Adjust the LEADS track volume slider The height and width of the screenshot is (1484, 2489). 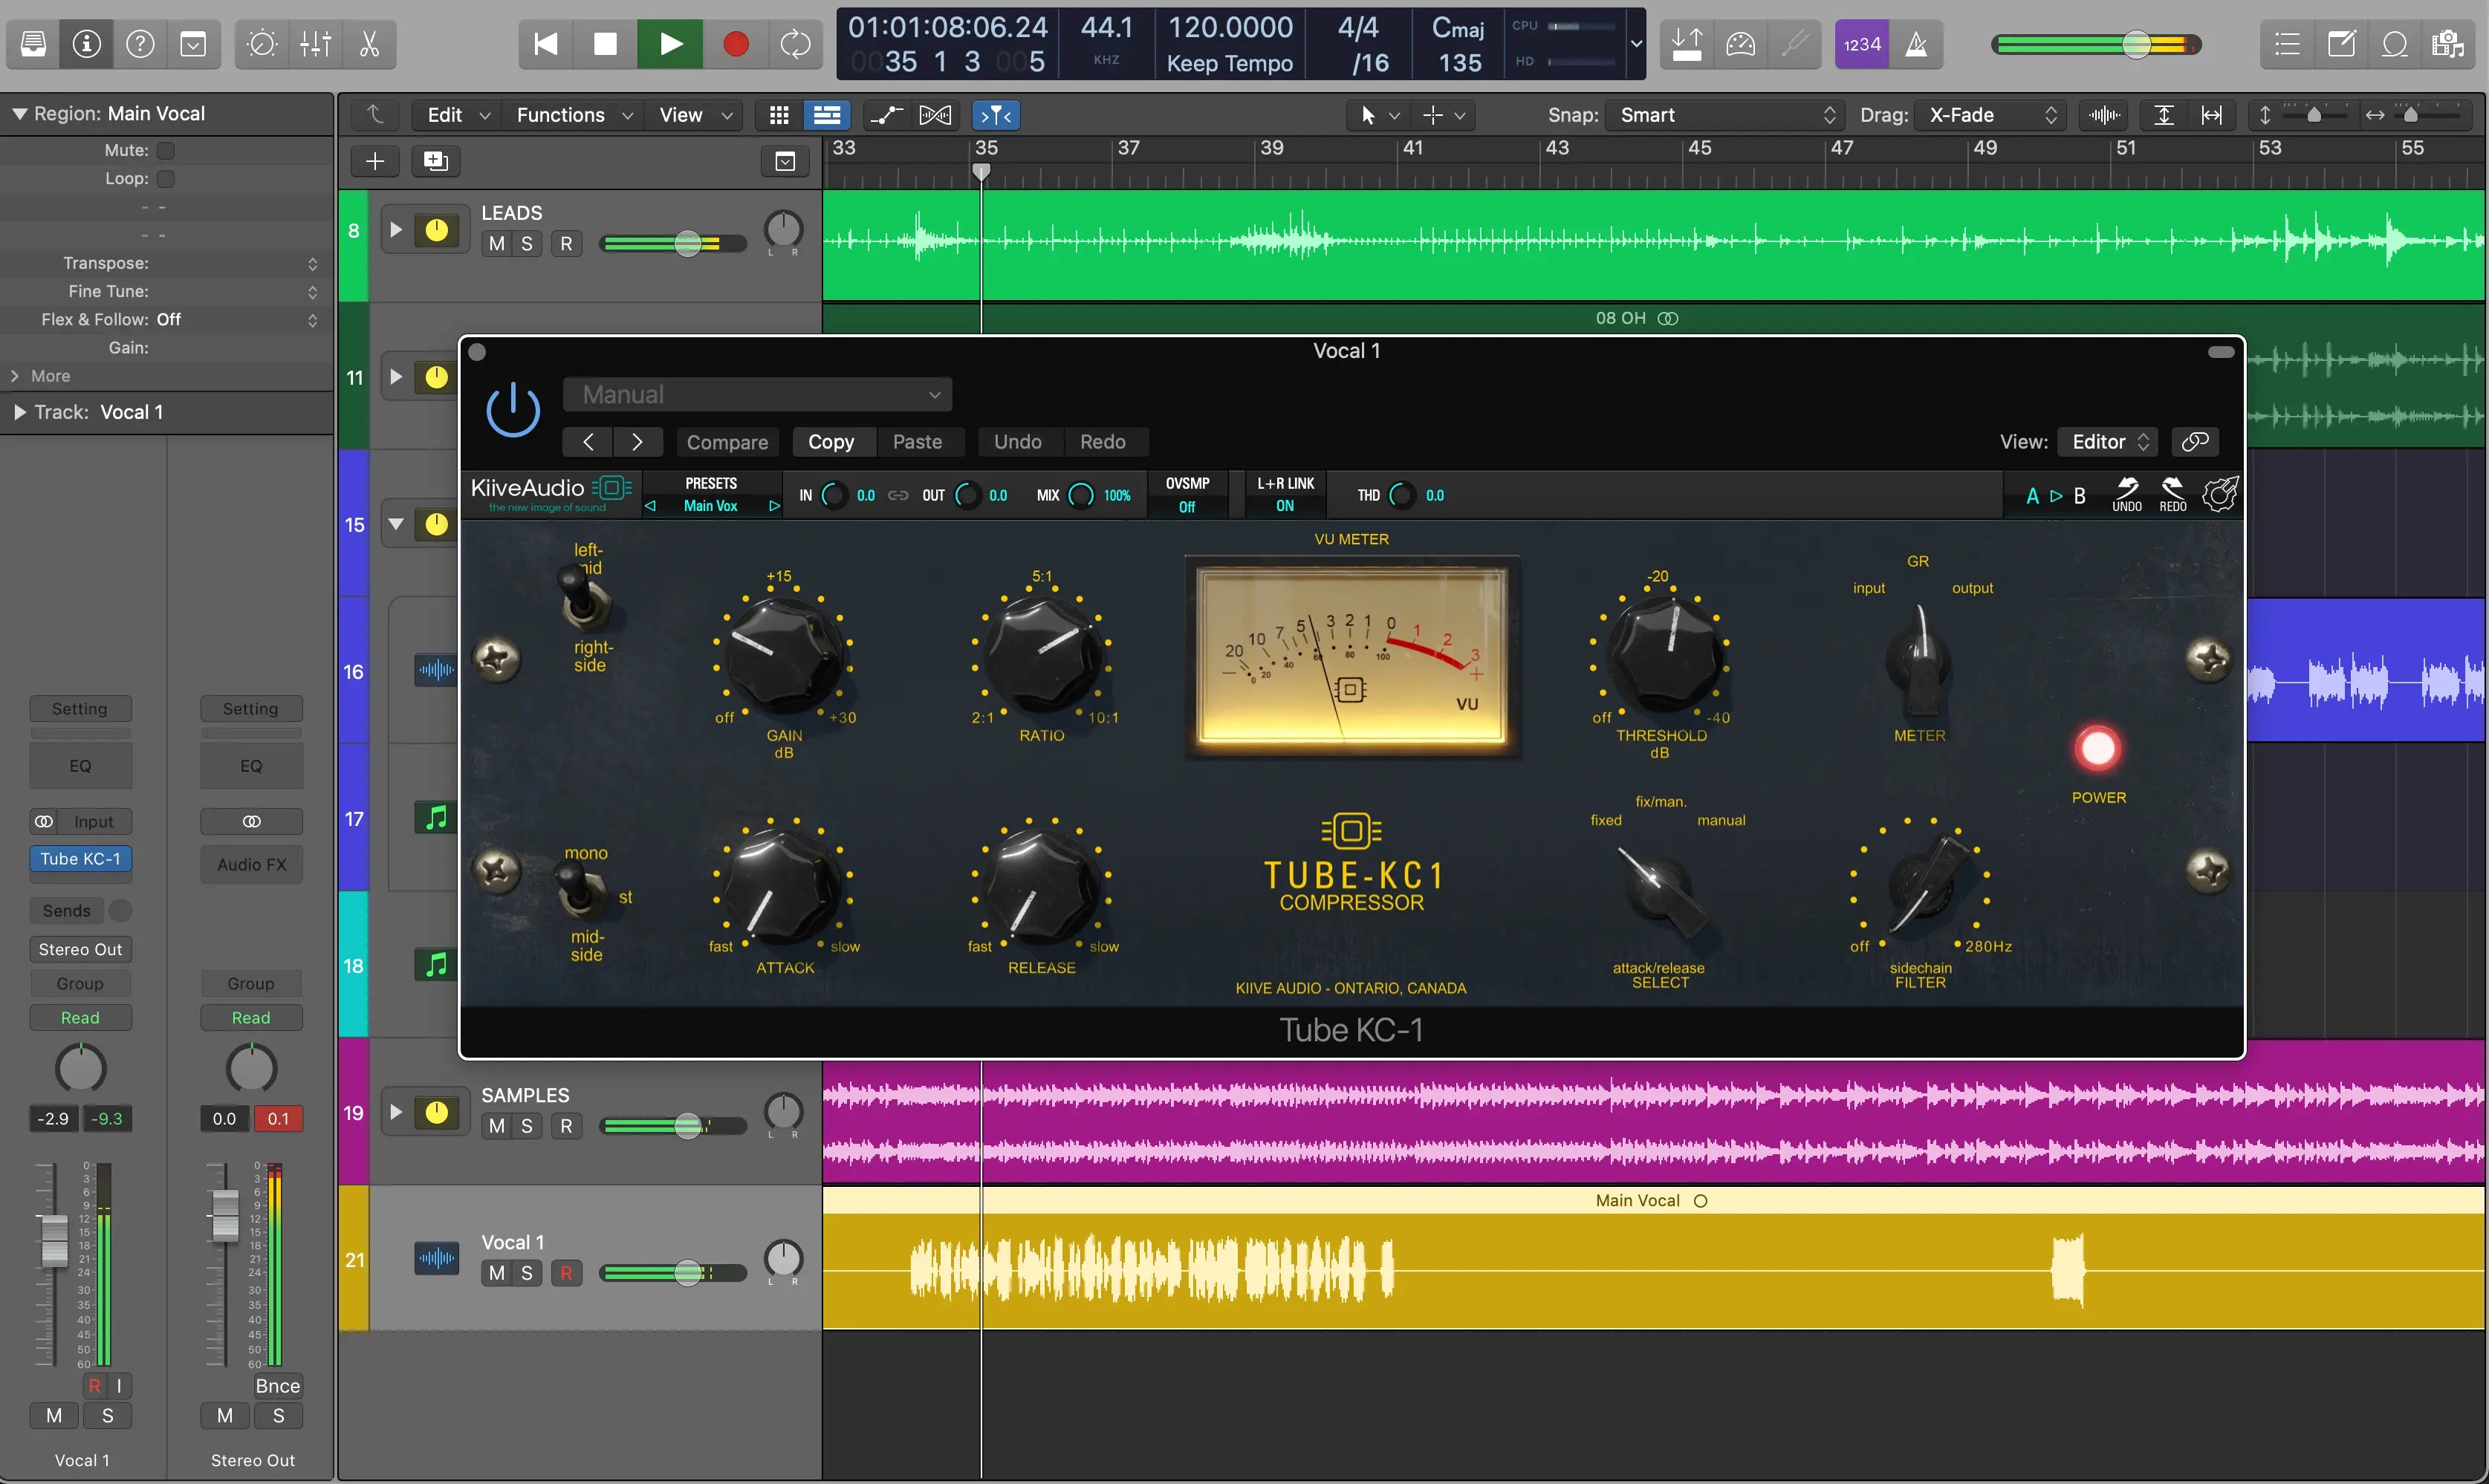687,244
